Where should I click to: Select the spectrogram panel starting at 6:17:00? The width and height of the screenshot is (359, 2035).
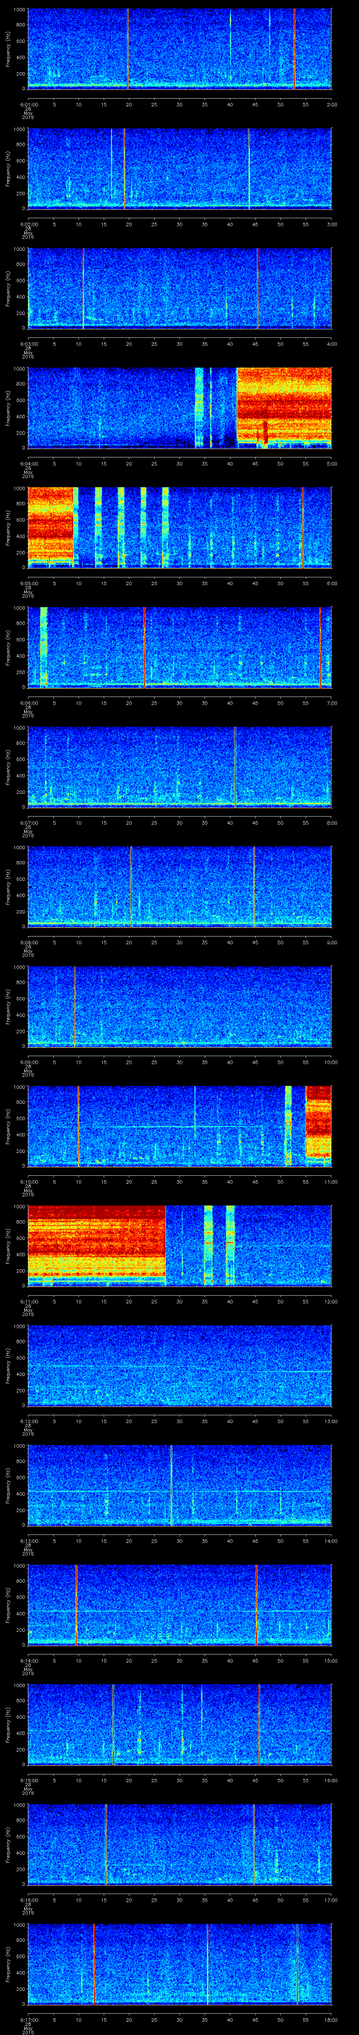point(180,1964)
